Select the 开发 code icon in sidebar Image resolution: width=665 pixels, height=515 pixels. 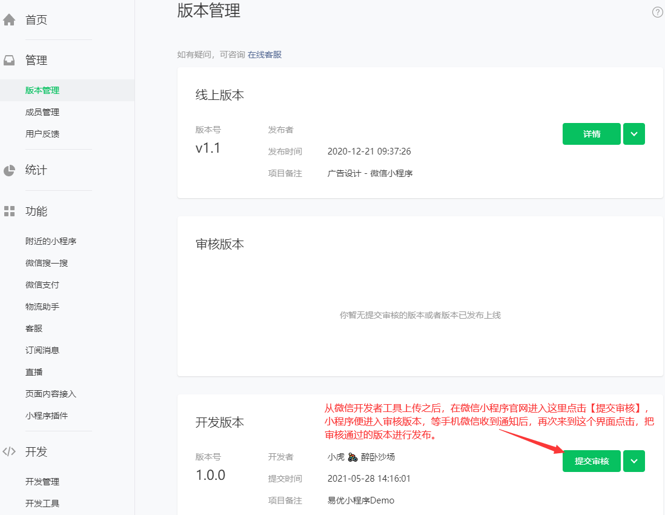coord(8,452)
